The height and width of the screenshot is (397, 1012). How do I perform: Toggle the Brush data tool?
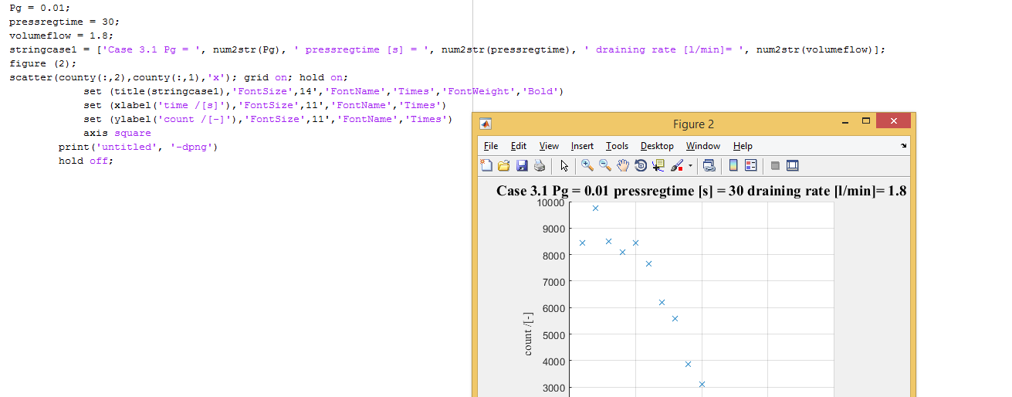click(x=676, y=165)
